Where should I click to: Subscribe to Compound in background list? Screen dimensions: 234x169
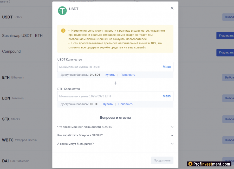225,53
